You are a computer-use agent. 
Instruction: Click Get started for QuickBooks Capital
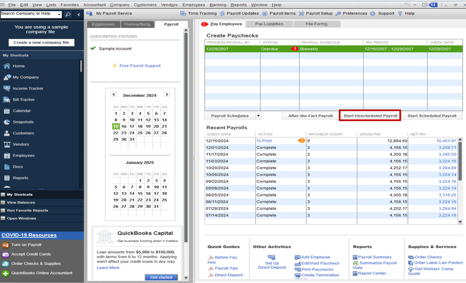[161, 277]
